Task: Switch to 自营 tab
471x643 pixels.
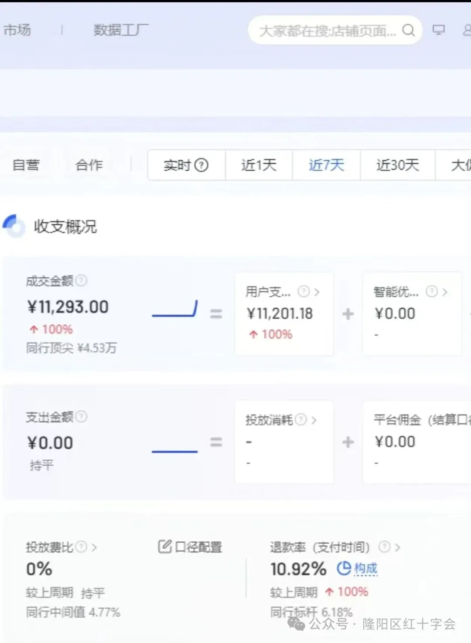Action: point(26,165)
